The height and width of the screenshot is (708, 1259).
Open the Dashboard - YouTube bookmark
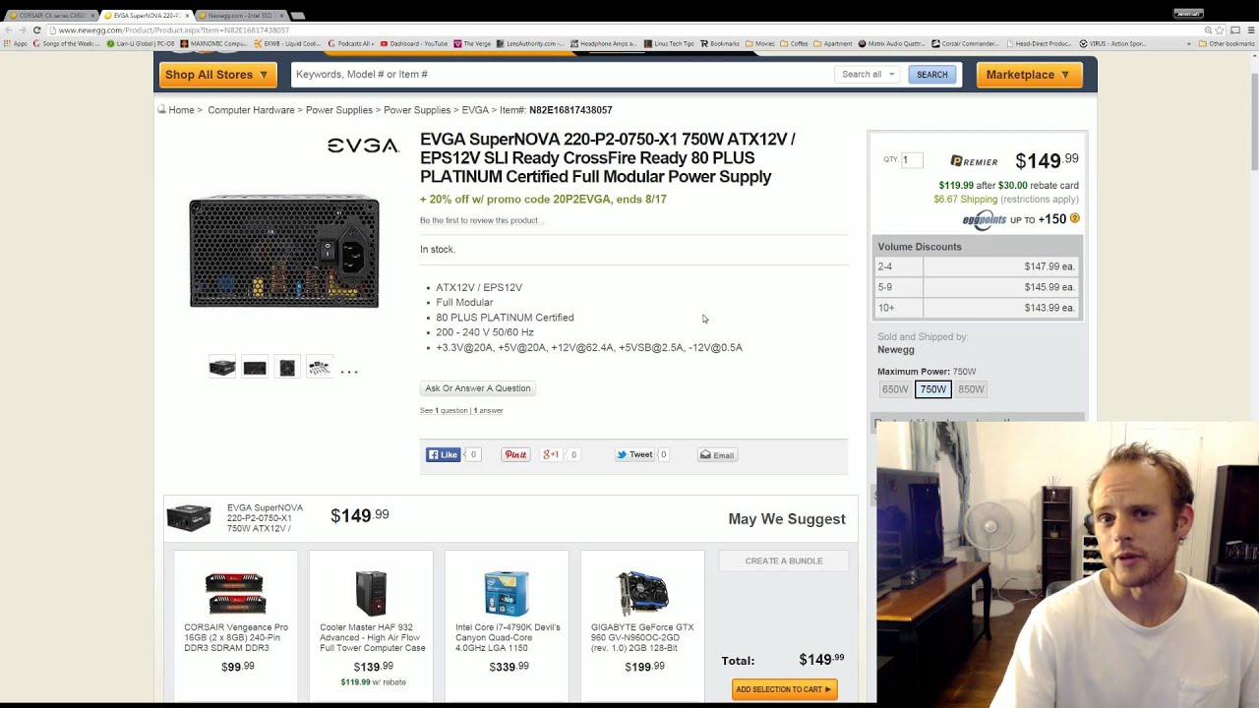(x=413, y=43)
